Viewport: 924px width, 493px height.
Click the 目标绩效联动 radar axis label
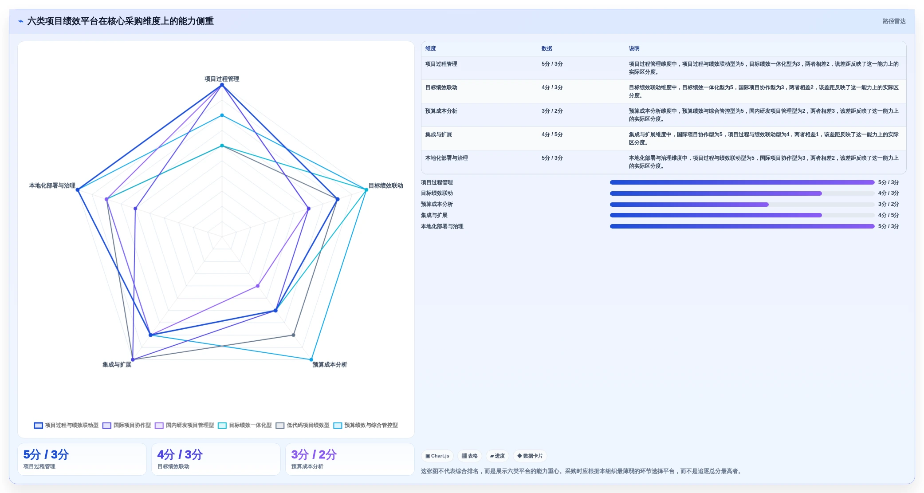pos(386,185)
